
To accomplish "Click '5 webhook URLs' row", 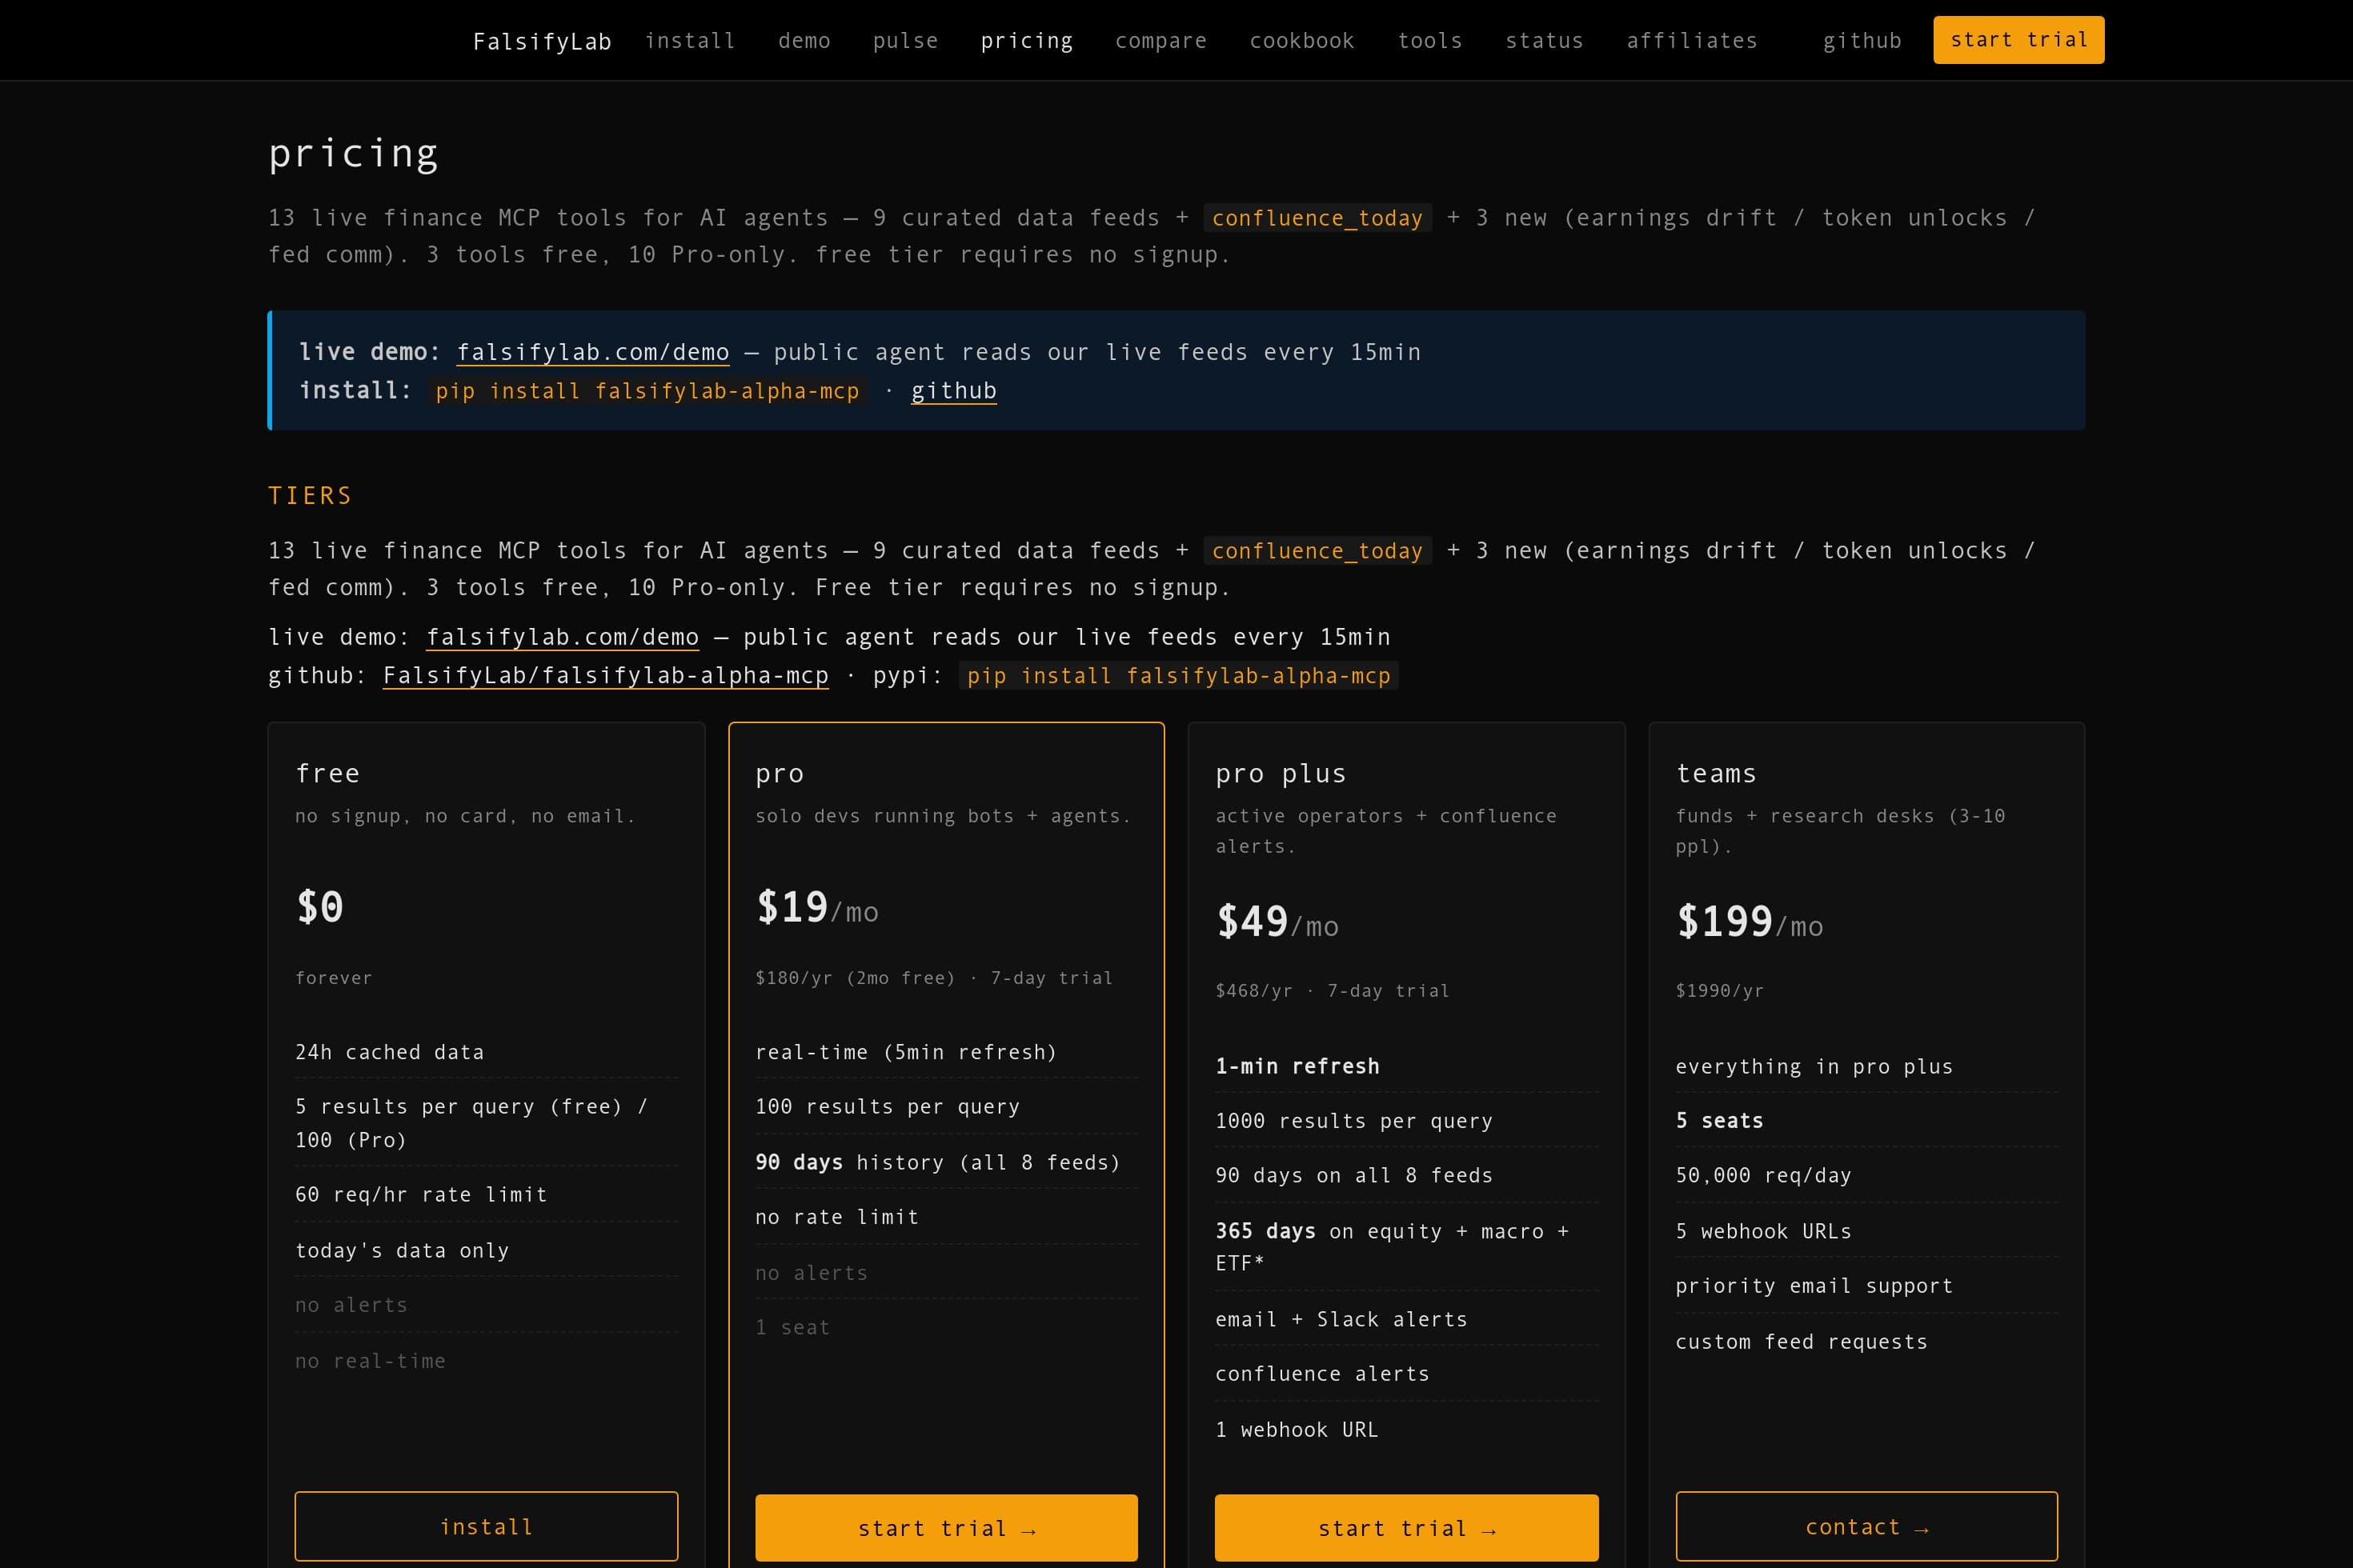I will click(1866, 1231).
